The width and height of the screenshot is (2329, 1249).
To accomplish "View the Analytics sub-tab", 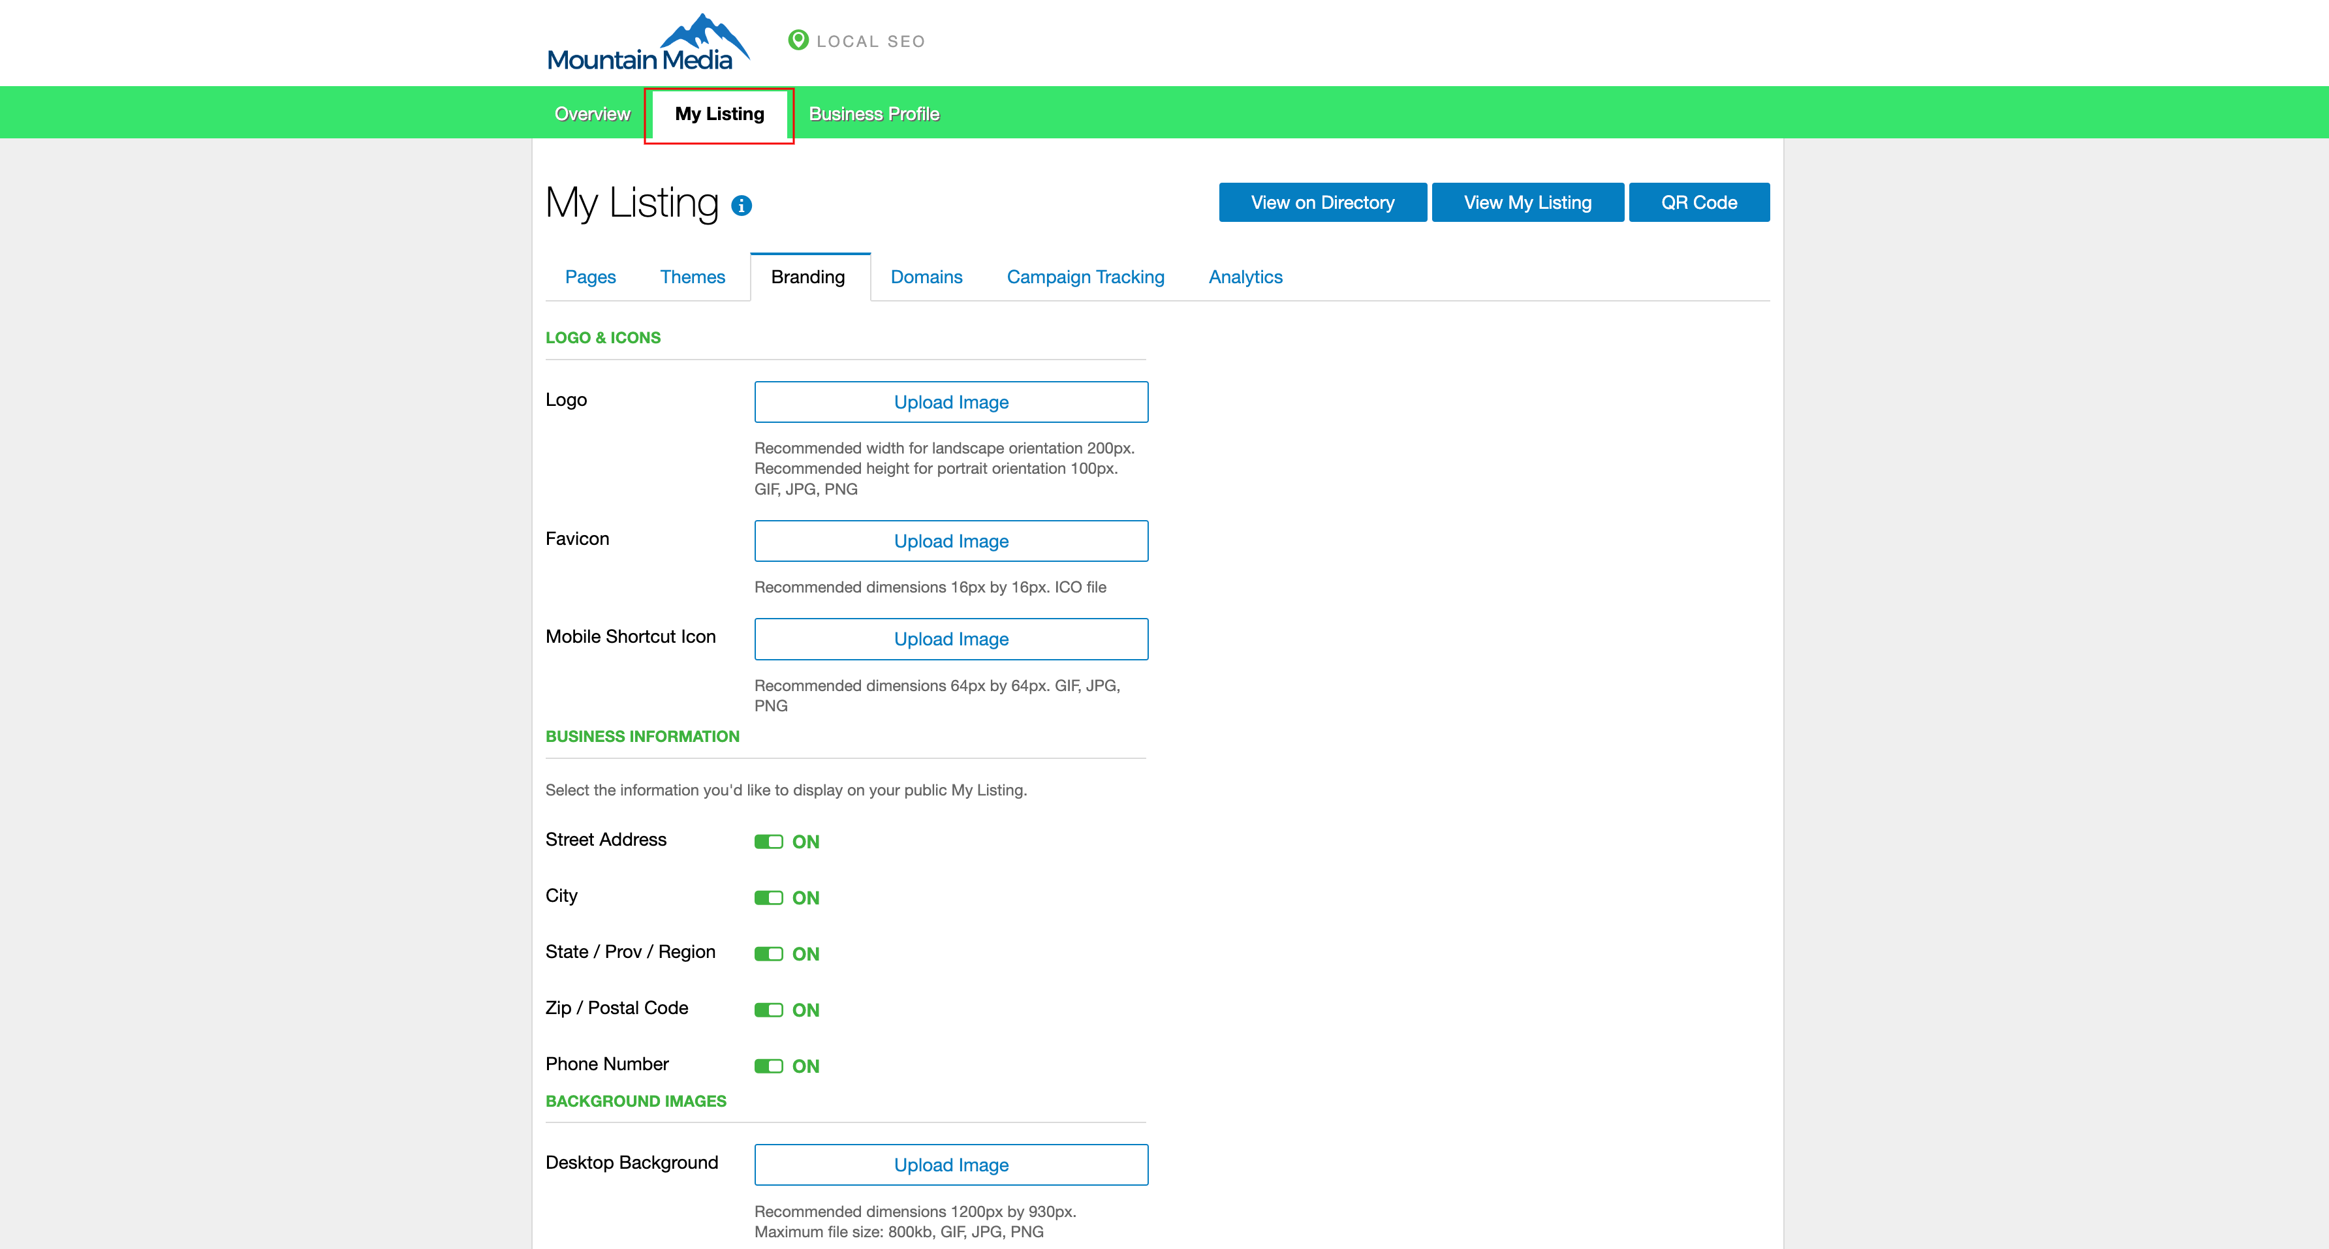I will 1245,277.
